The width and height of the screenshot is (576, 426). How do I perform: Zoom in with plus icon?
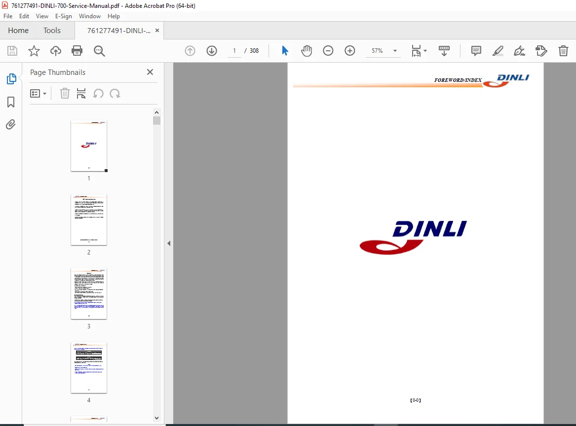click(350, 51)
